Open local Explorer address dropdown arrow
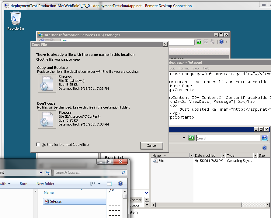Viewport: 271px width, 218px height. tap(41, 173)
